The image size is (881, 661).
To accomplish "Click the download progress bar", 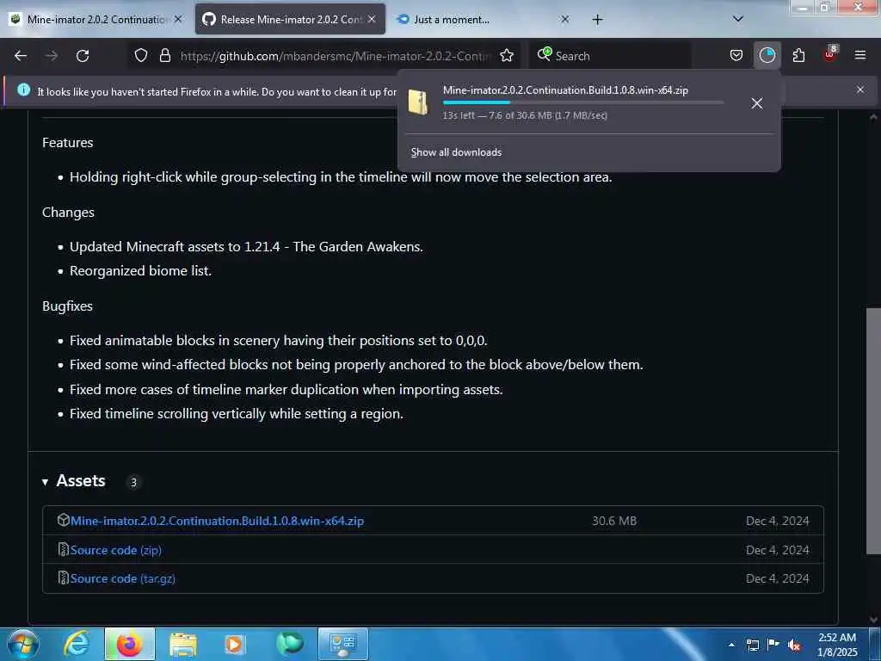I will 583,103.
